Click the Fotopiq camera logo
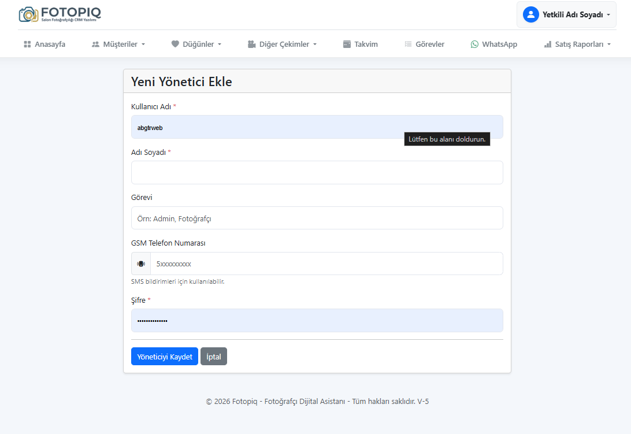This screenshot has width=631, height=434. tap(29, 14)
